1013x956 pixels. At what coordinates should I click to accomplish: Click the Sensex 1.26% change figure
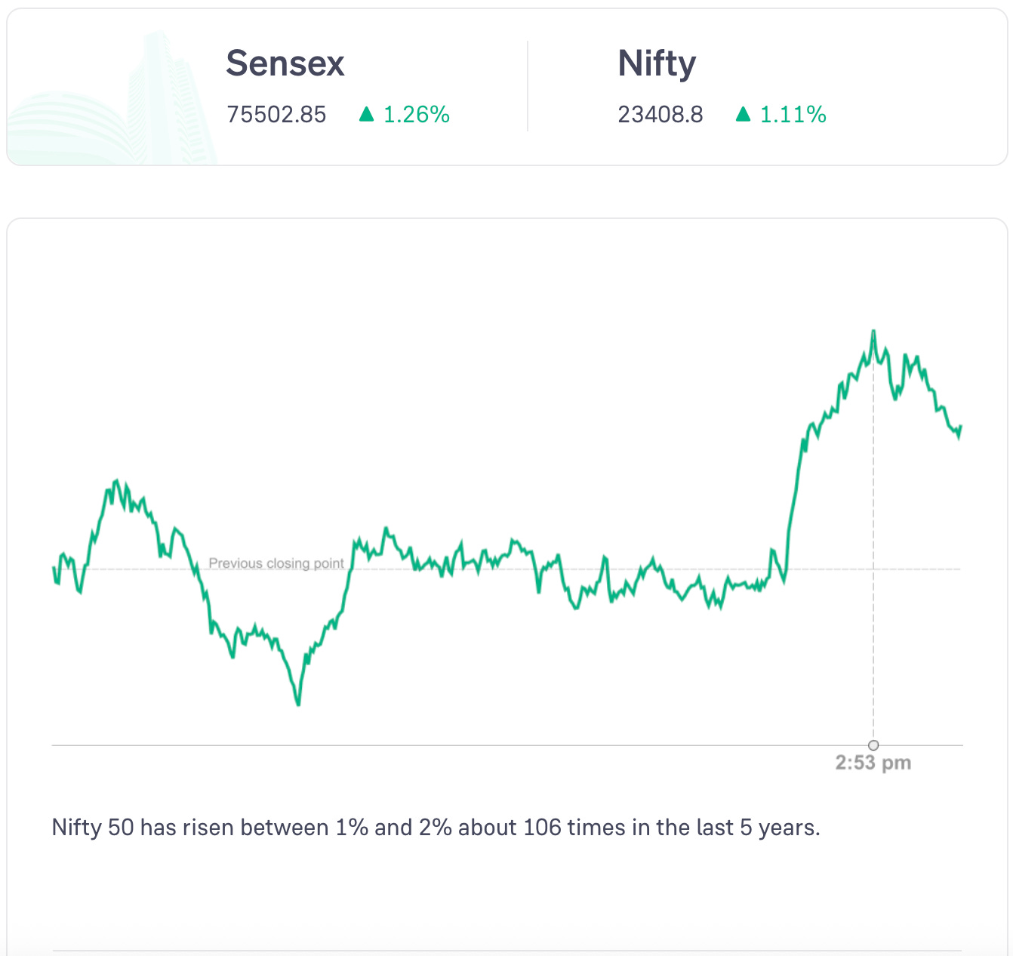(x=417, y=115)
